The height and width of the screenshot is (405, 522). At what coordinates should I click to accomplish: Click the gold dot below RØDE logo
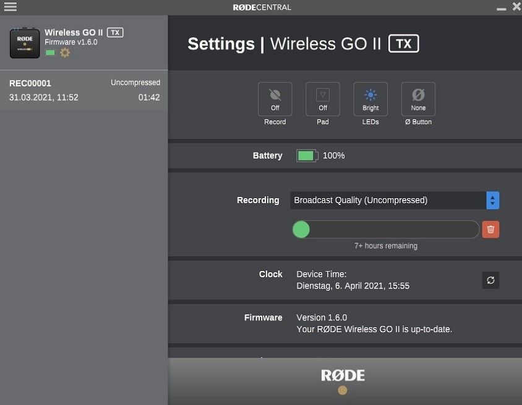[x=343, y=390]
